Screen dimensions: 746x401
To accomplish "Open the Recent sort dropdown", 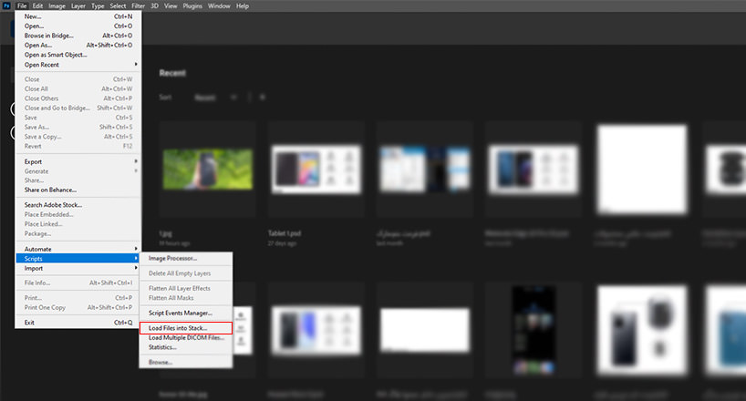I will [215, 97].
